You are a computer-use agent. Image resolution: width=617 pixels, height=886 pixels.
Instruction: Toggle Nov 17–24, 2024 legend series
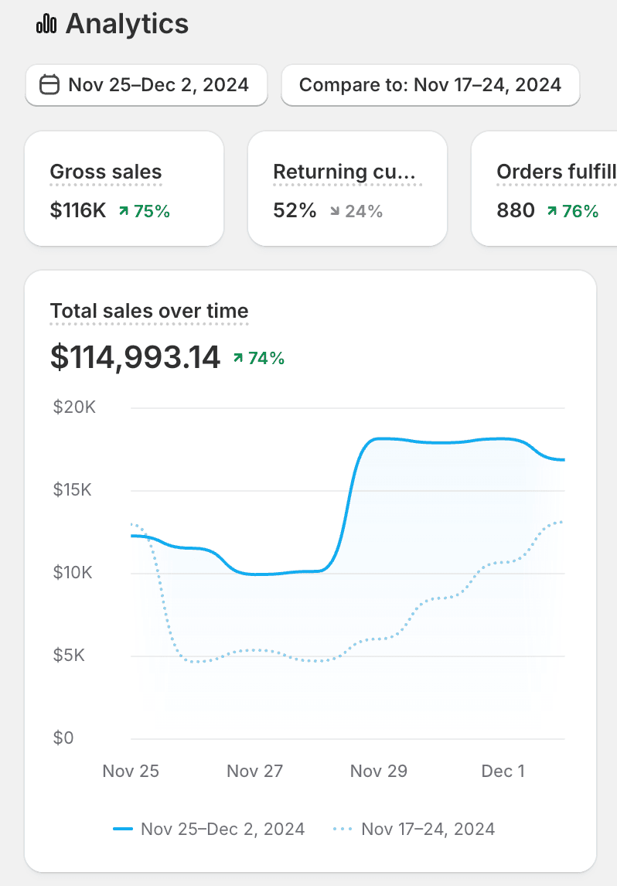point(428,829)
